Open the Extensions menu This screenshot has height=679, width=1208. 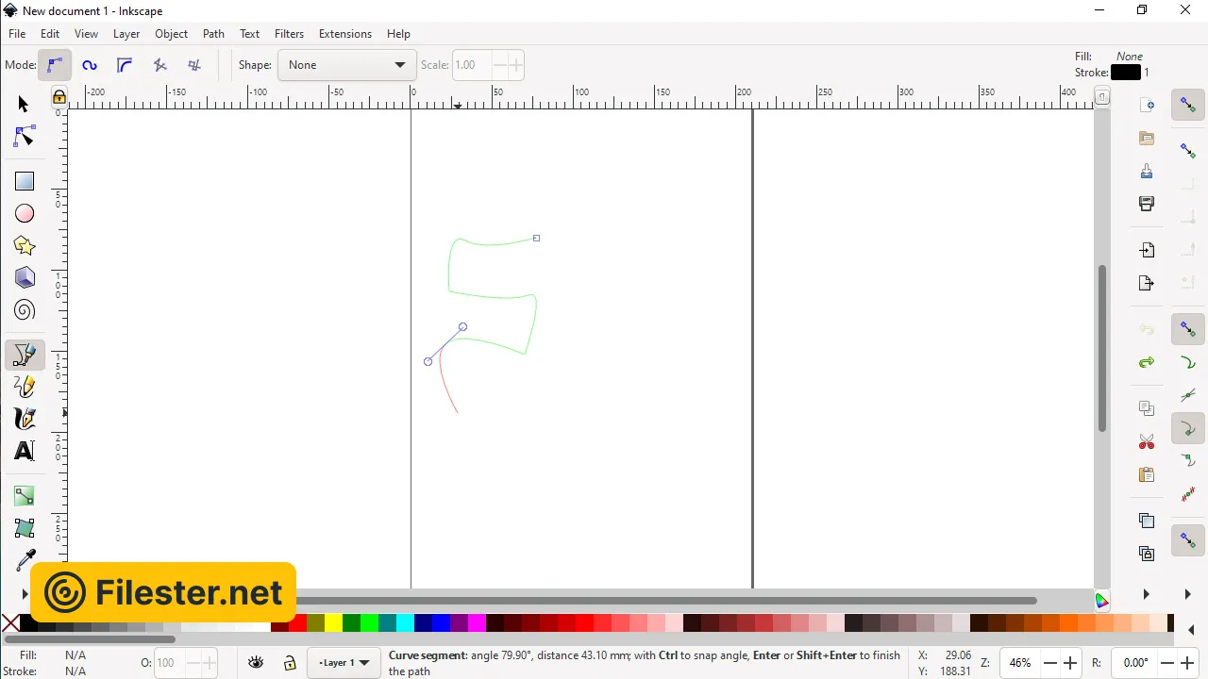point(344,34)
